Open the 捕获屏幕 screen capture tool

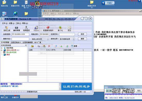17,29
